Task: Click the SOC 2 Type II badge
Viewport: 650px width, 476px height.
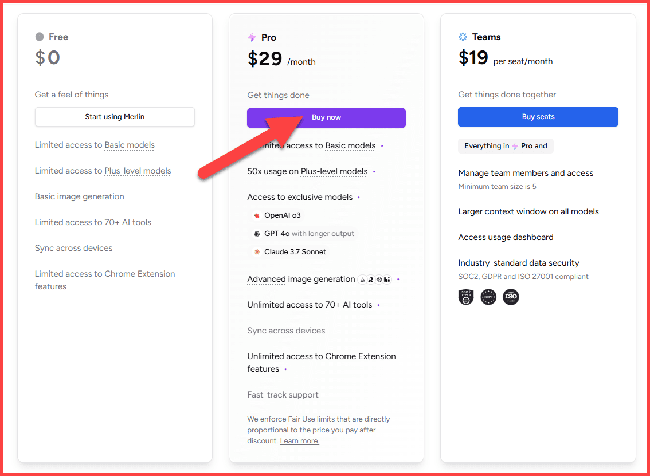Action: [x=466, y=297]
